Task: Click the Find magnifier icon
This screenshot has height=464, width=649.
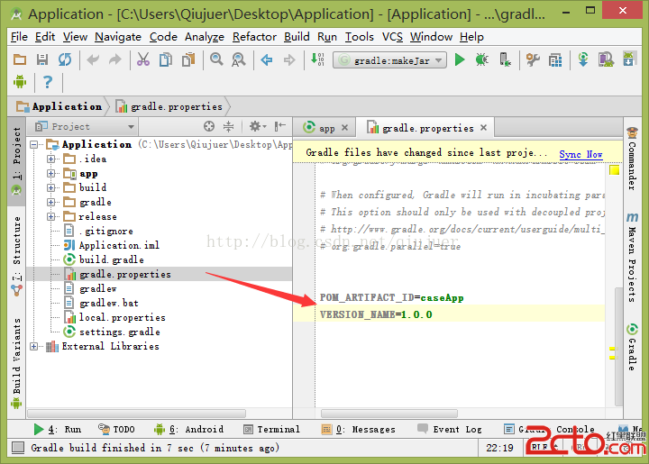Action: tap(216, 59)
